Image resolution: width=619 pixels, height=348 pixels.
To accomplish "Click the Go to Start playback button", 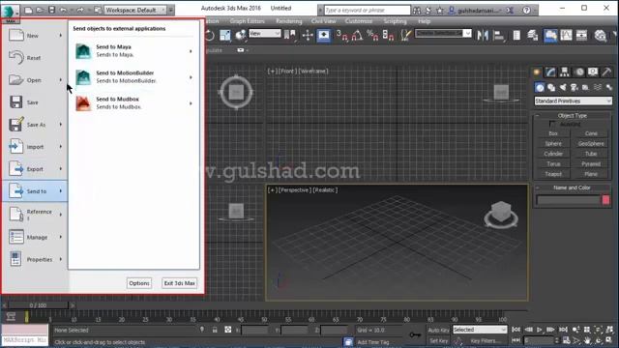I will 516,330.
